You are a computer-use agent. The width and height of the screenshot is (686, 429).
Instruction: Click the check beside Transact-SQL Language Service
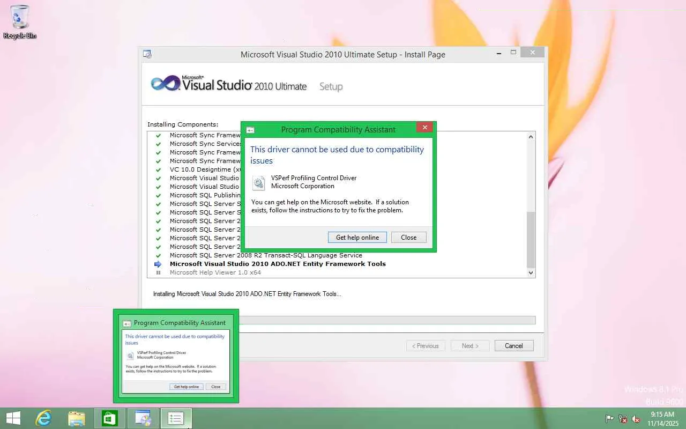click(x=158, y=255)
